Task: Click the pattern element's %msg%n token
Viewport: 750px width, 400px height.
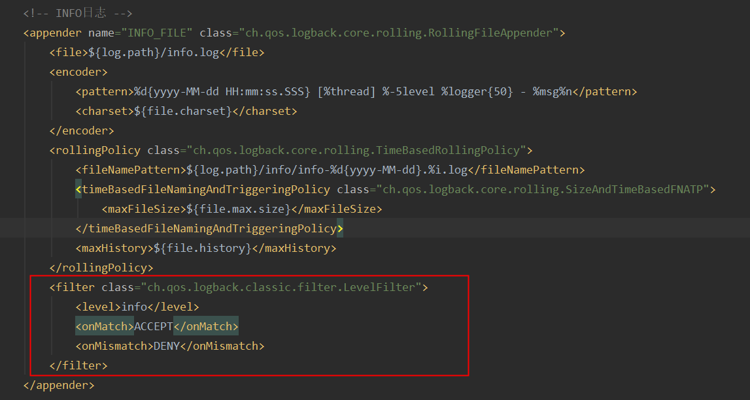Action: [x=554, y=91]
